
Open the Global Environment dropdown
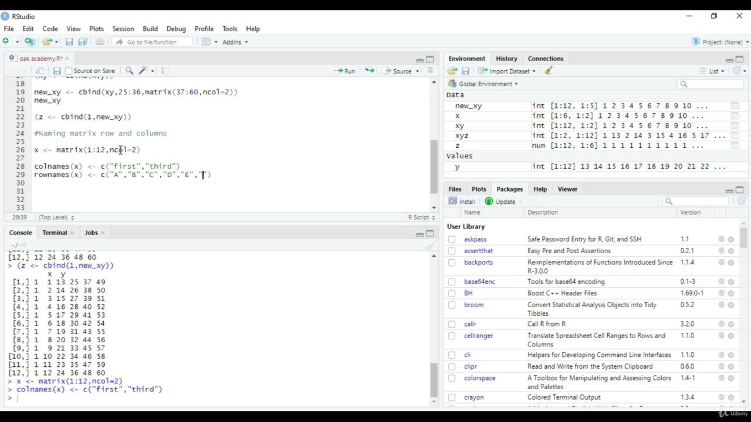click(483, 84)
